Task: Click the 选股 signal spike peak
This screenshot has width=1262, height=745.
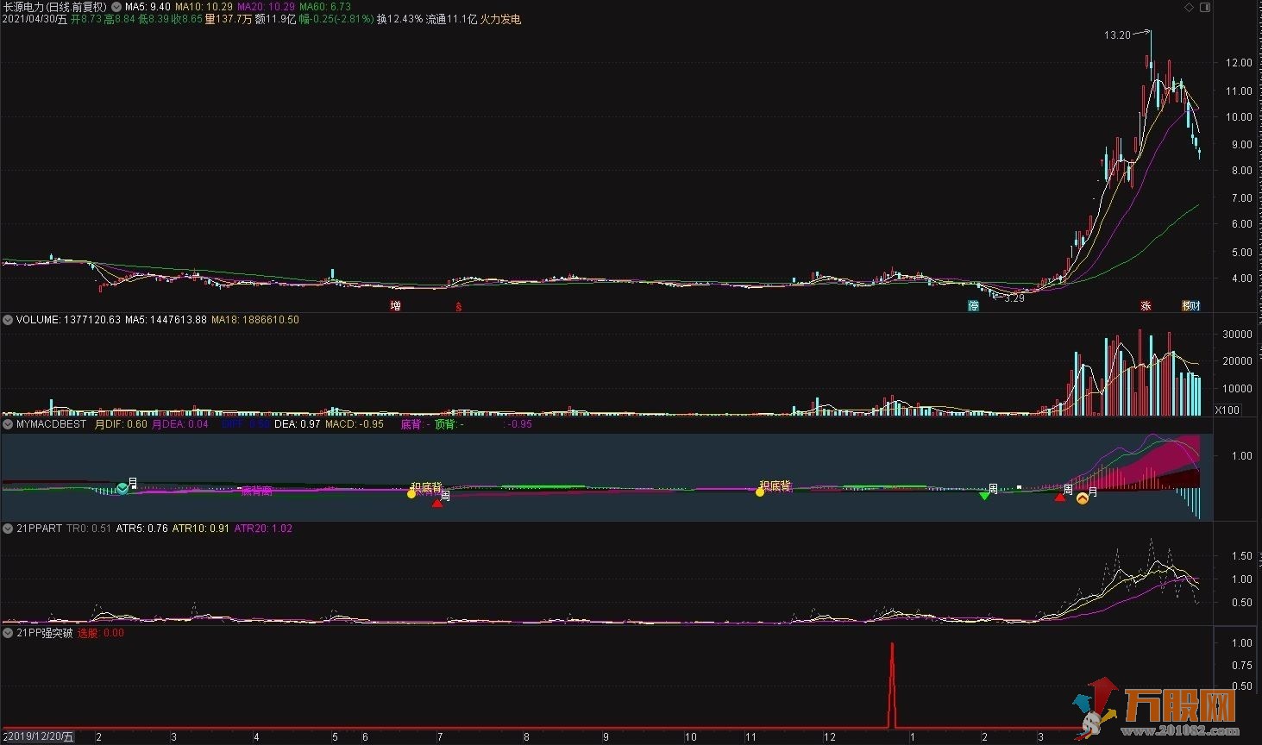Action: (892, 644)
